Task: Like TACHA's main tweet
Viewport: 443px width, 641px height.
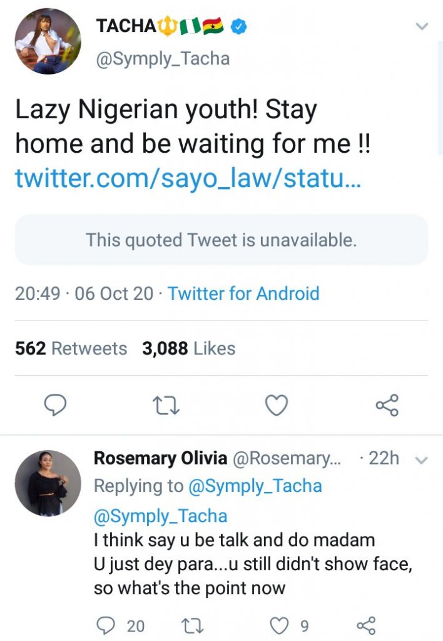Action: tap(276, 406)
